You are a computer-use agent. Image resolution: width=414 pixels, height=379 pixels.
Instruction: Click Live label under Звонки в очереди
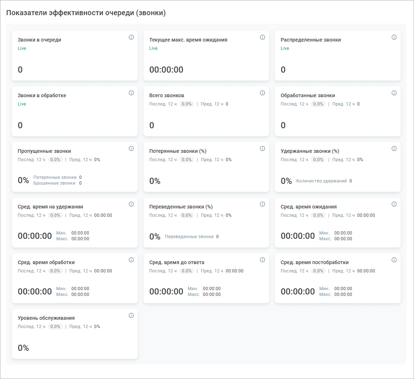tap(22, 48)
